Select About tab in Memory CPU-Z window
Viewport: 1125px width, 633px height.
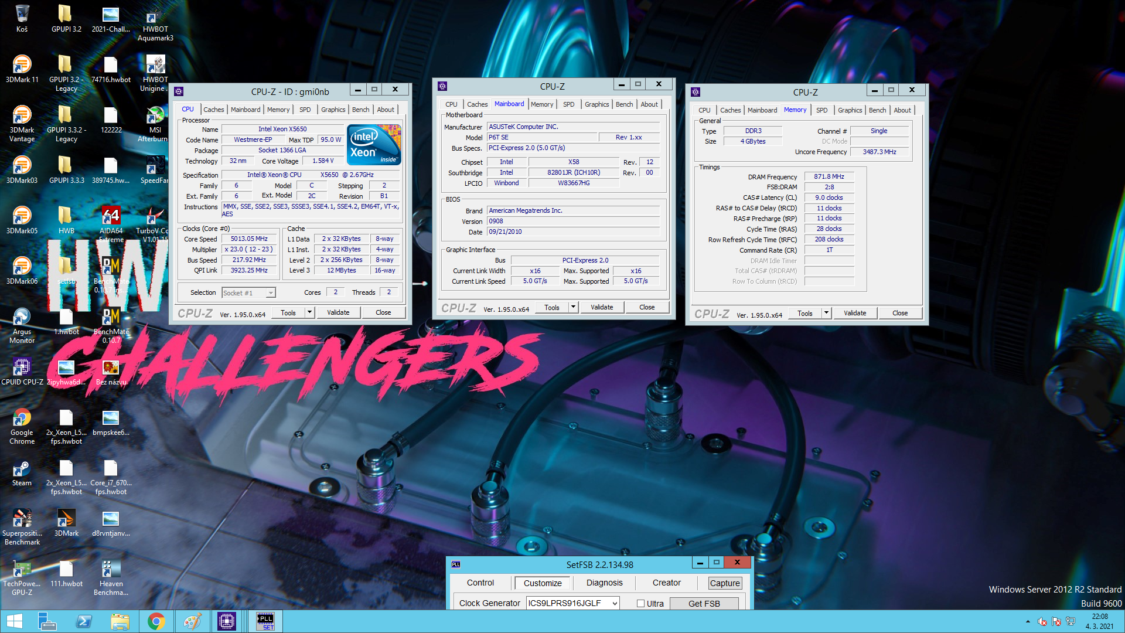pos(902,110)
